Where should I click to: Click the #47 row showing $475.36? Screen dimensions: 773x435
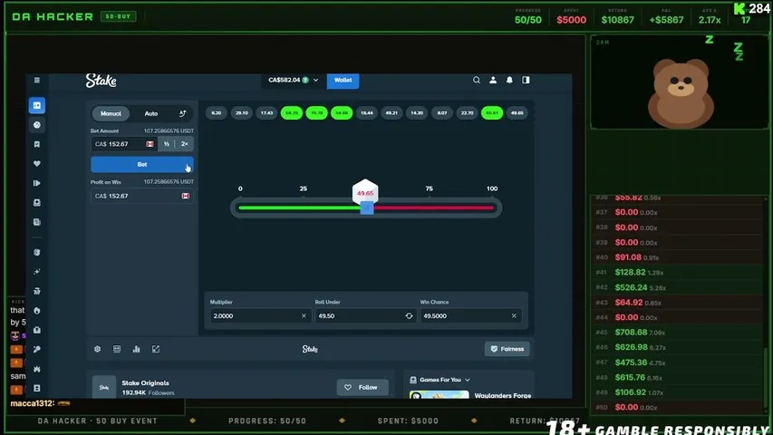pyautogui.click(x=677, y=362)
